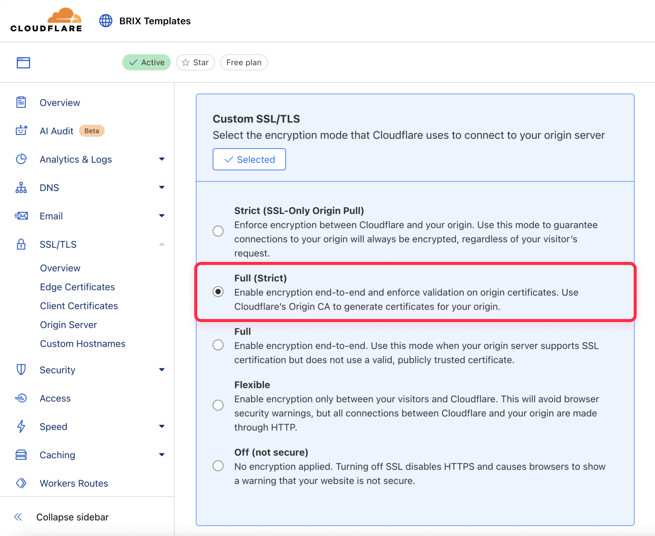This screenshot has height=536, width=655.
Task: Click the BRIX Templates site name
Action: (155, 21)
